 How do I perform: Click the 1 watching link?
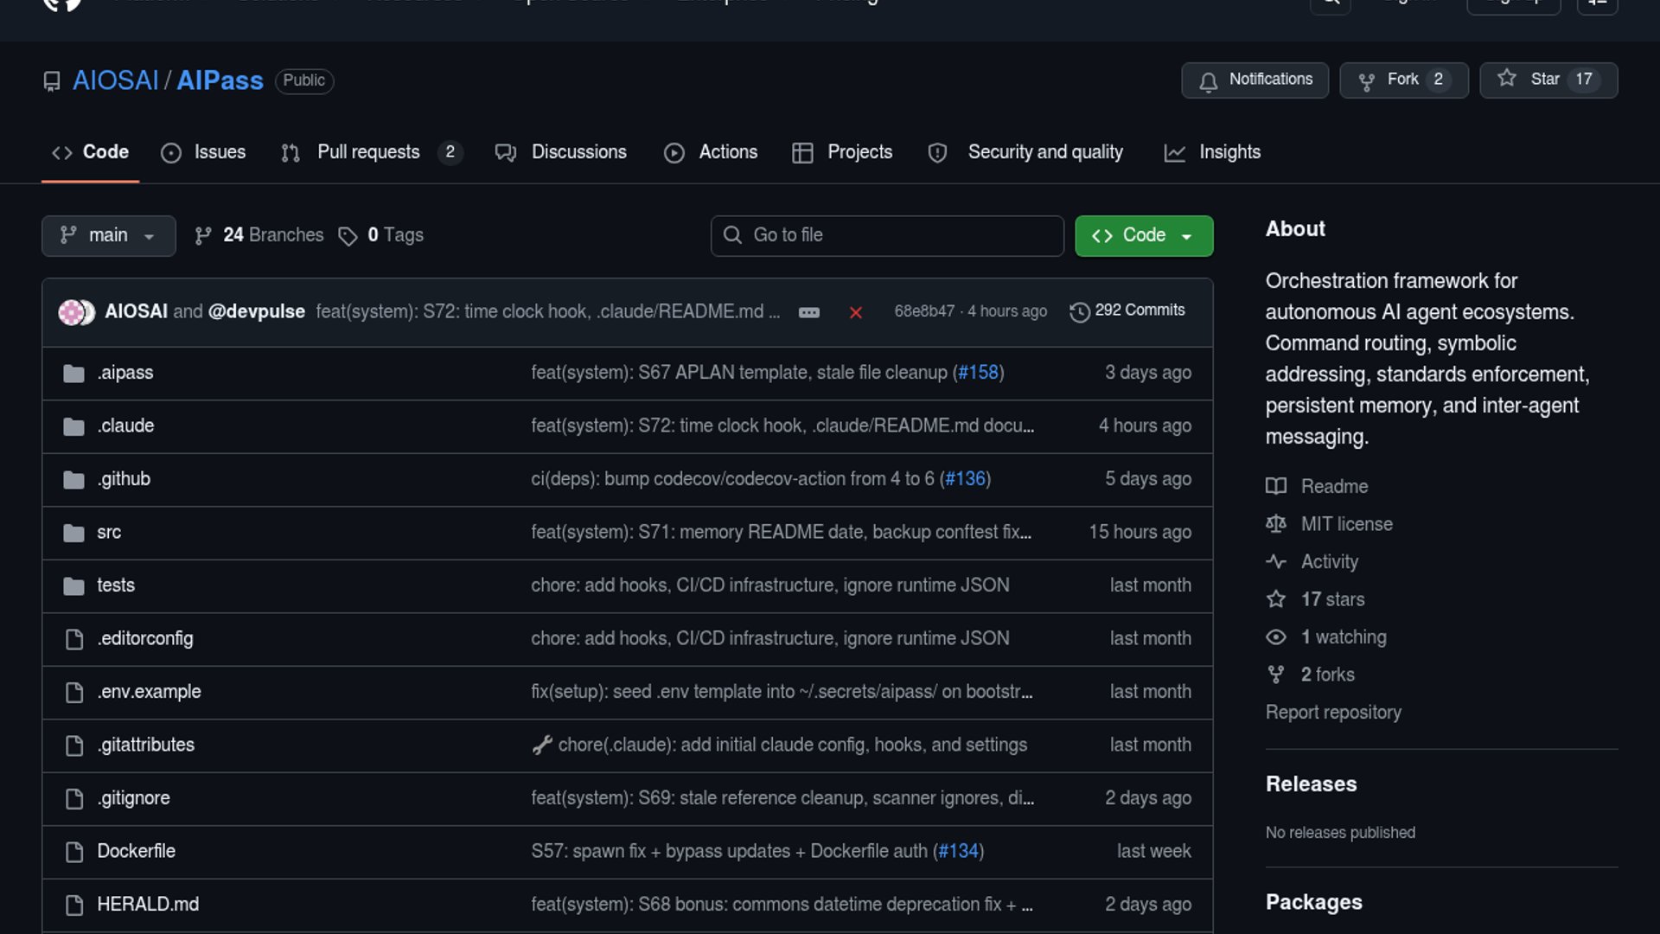tap(1343, 637)
